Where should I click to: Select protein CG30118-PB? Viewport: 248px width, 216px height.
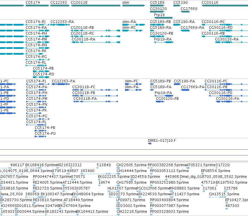point(84,93)
